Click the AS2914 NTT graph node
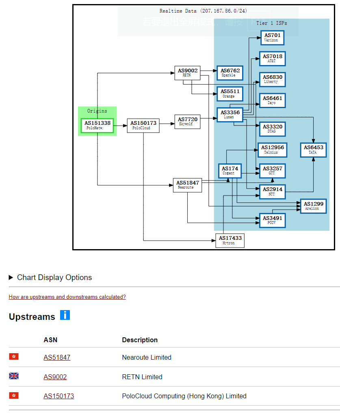 273,192
